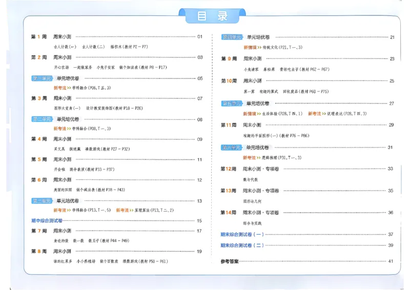The height and width of the screenshot is (290, 410).
Task: Click the subtopic 小兔子安家
Action: point(106,68)
